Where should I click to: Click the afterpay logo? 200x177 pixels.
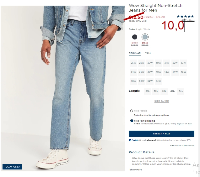152,140
